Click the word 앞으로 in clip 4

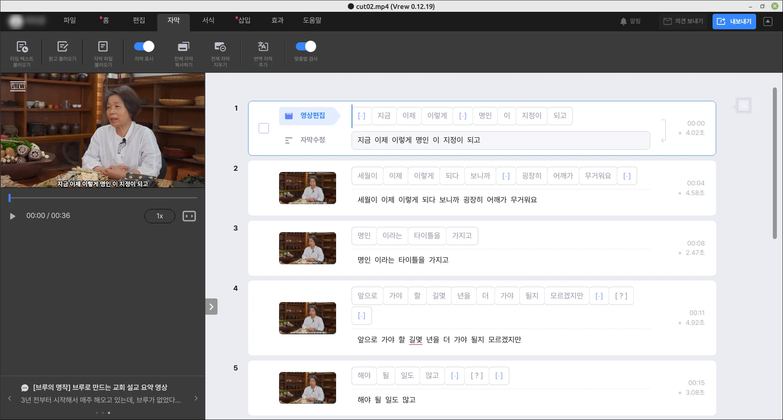tap(367, 296)
